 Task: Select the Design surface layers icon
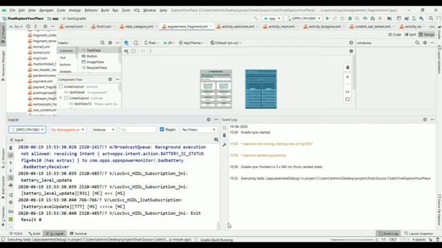click(x=126, y=43)
